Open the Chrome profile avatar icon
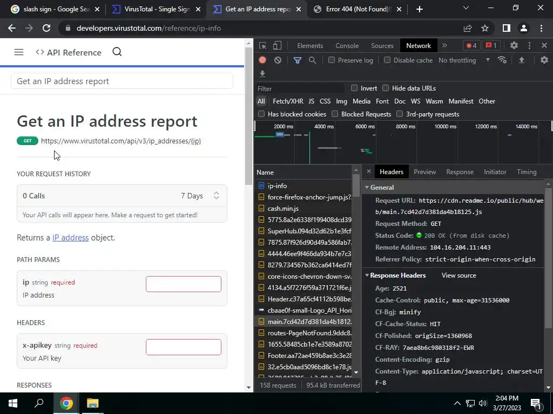 coord(524,28)
